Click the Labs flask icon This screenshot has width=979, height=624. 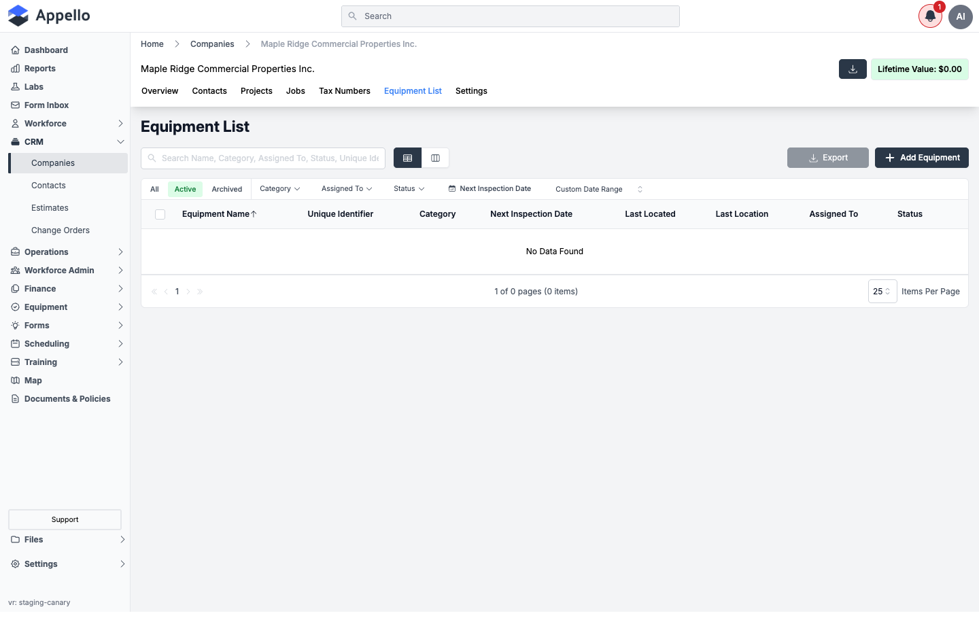point(15,87)
